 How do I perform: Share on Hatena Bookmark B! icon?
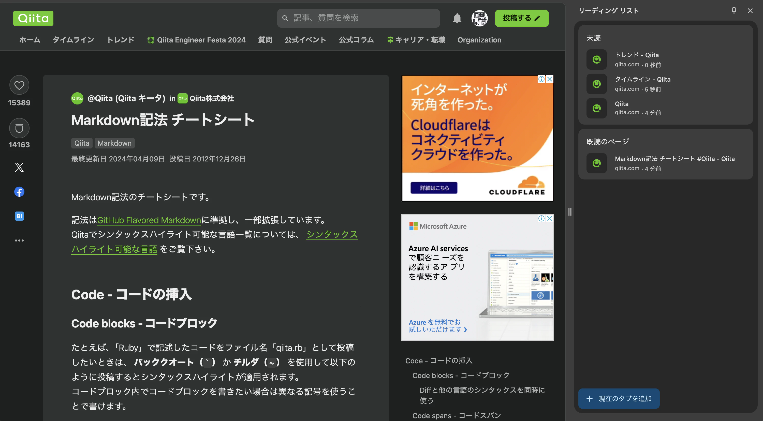(x=19, y=216)
